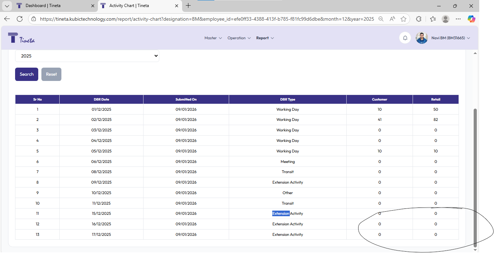This screenshot has width=494, height=253.
Task: Click the Search button
Action: point(27,74)
